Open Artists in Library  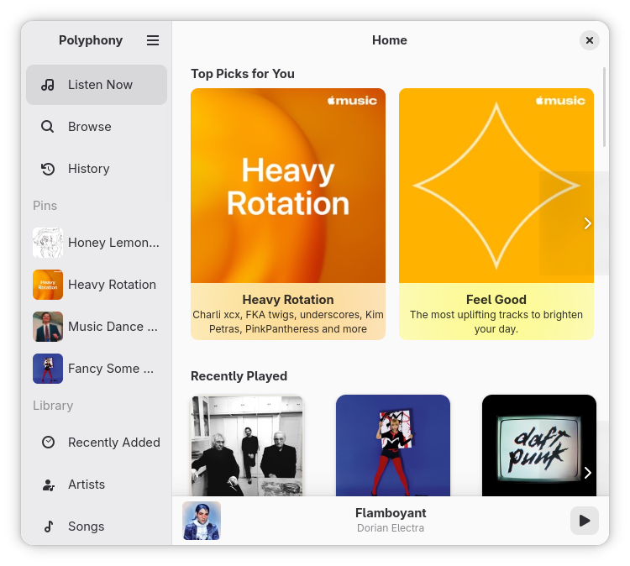tap(97, 485)
